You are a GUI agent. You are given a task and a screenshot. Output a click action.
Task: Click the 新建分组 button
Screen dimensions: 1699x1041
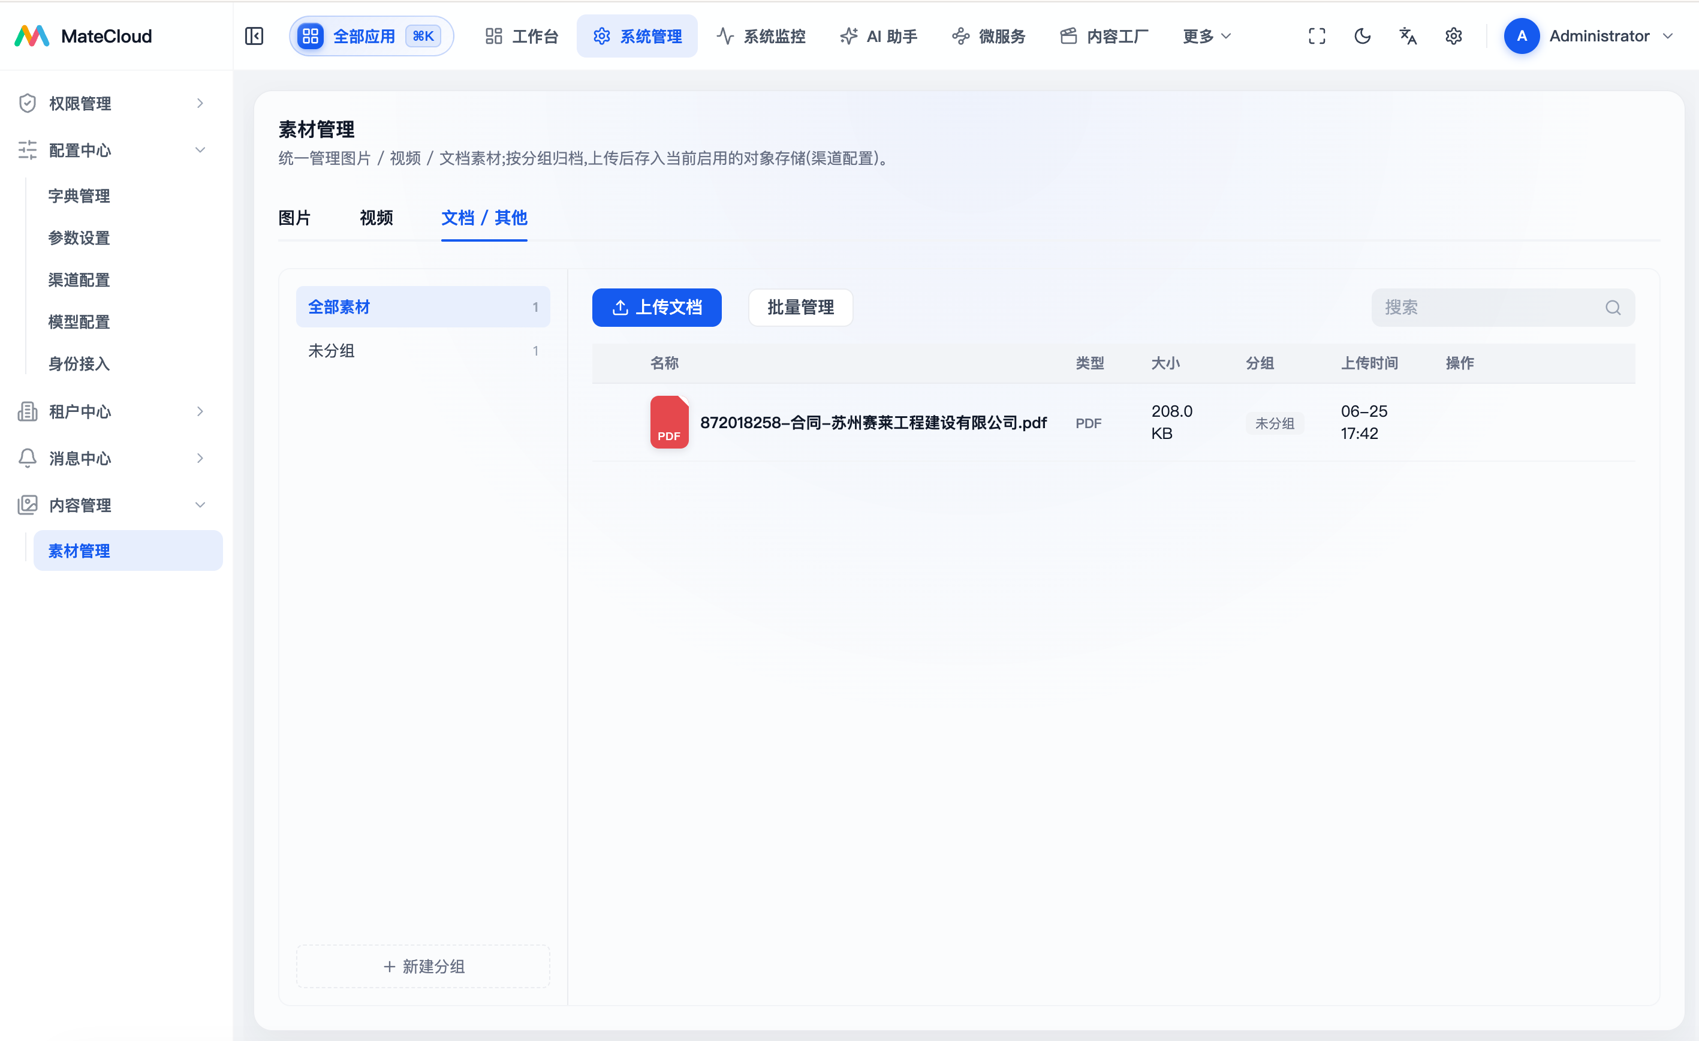pos(423,967)
